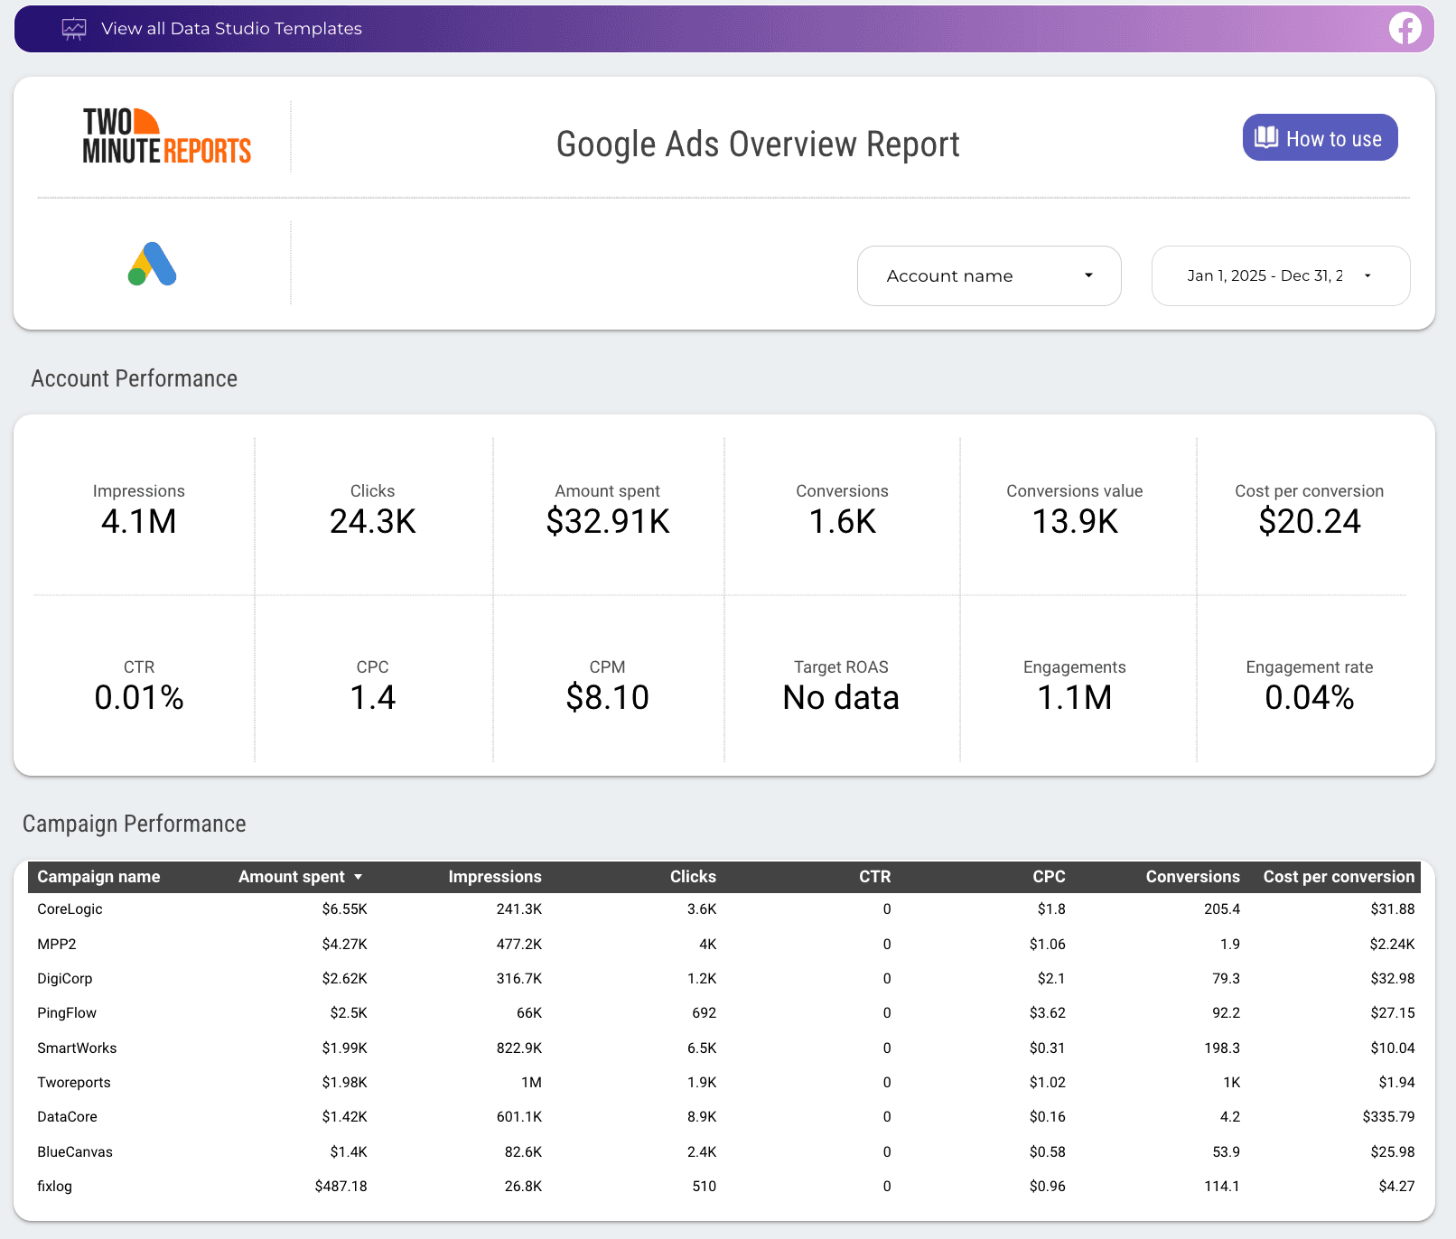Screen dimensions: 1456x1239
Task: Click the How to use button
Action: (x=1319, y=137)
